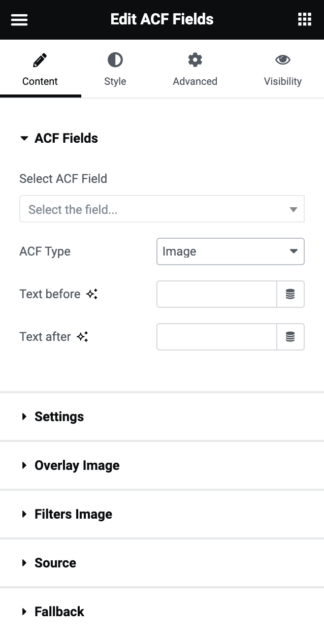Image resolution: width=324 pixels, height=636 pixels.
Task: Expand the Overlay Image section
Action: pos(71,465)
